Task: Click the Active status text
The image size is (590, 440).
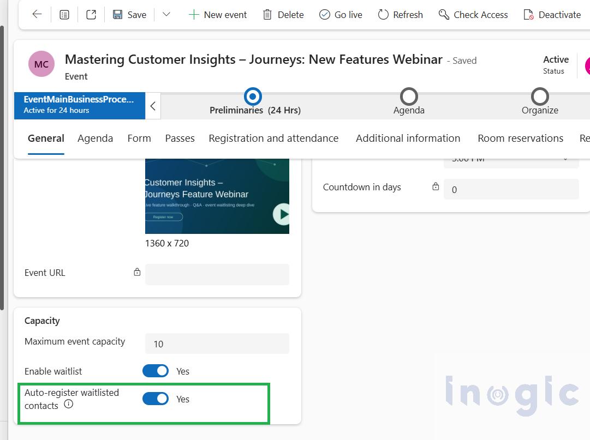Action: [556, 59]
